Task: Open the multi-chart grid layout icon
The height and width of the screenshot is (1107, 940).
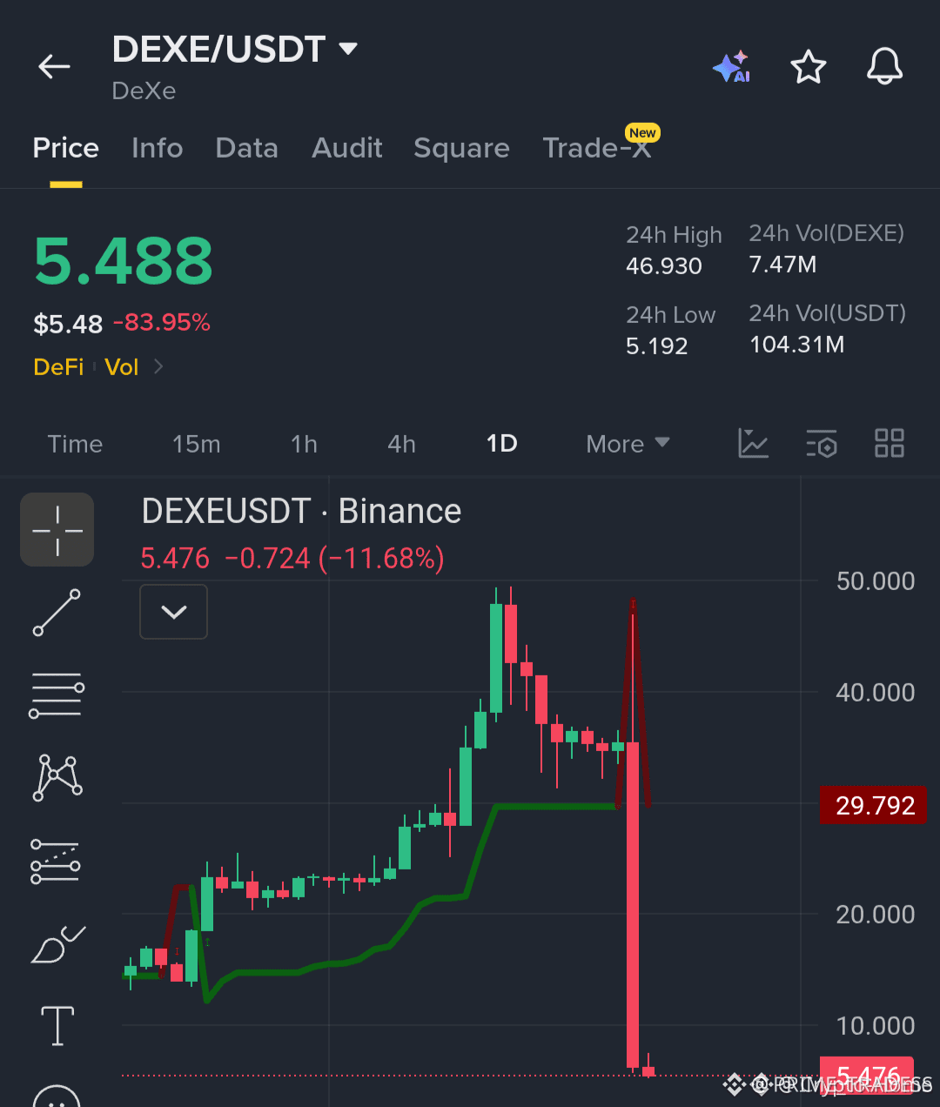Action: coord(890,443)
